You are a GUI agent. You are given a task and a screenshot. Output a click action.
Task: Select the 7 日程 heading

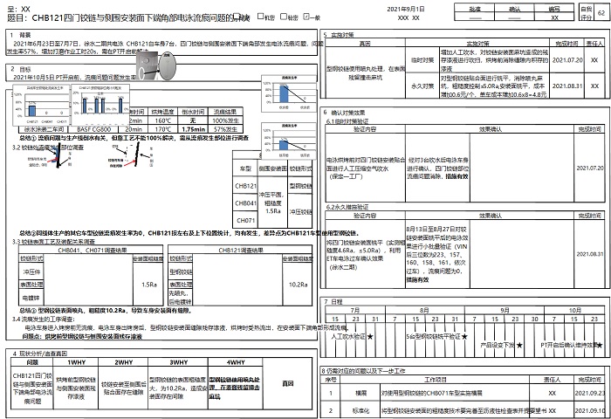pos(333,302)
